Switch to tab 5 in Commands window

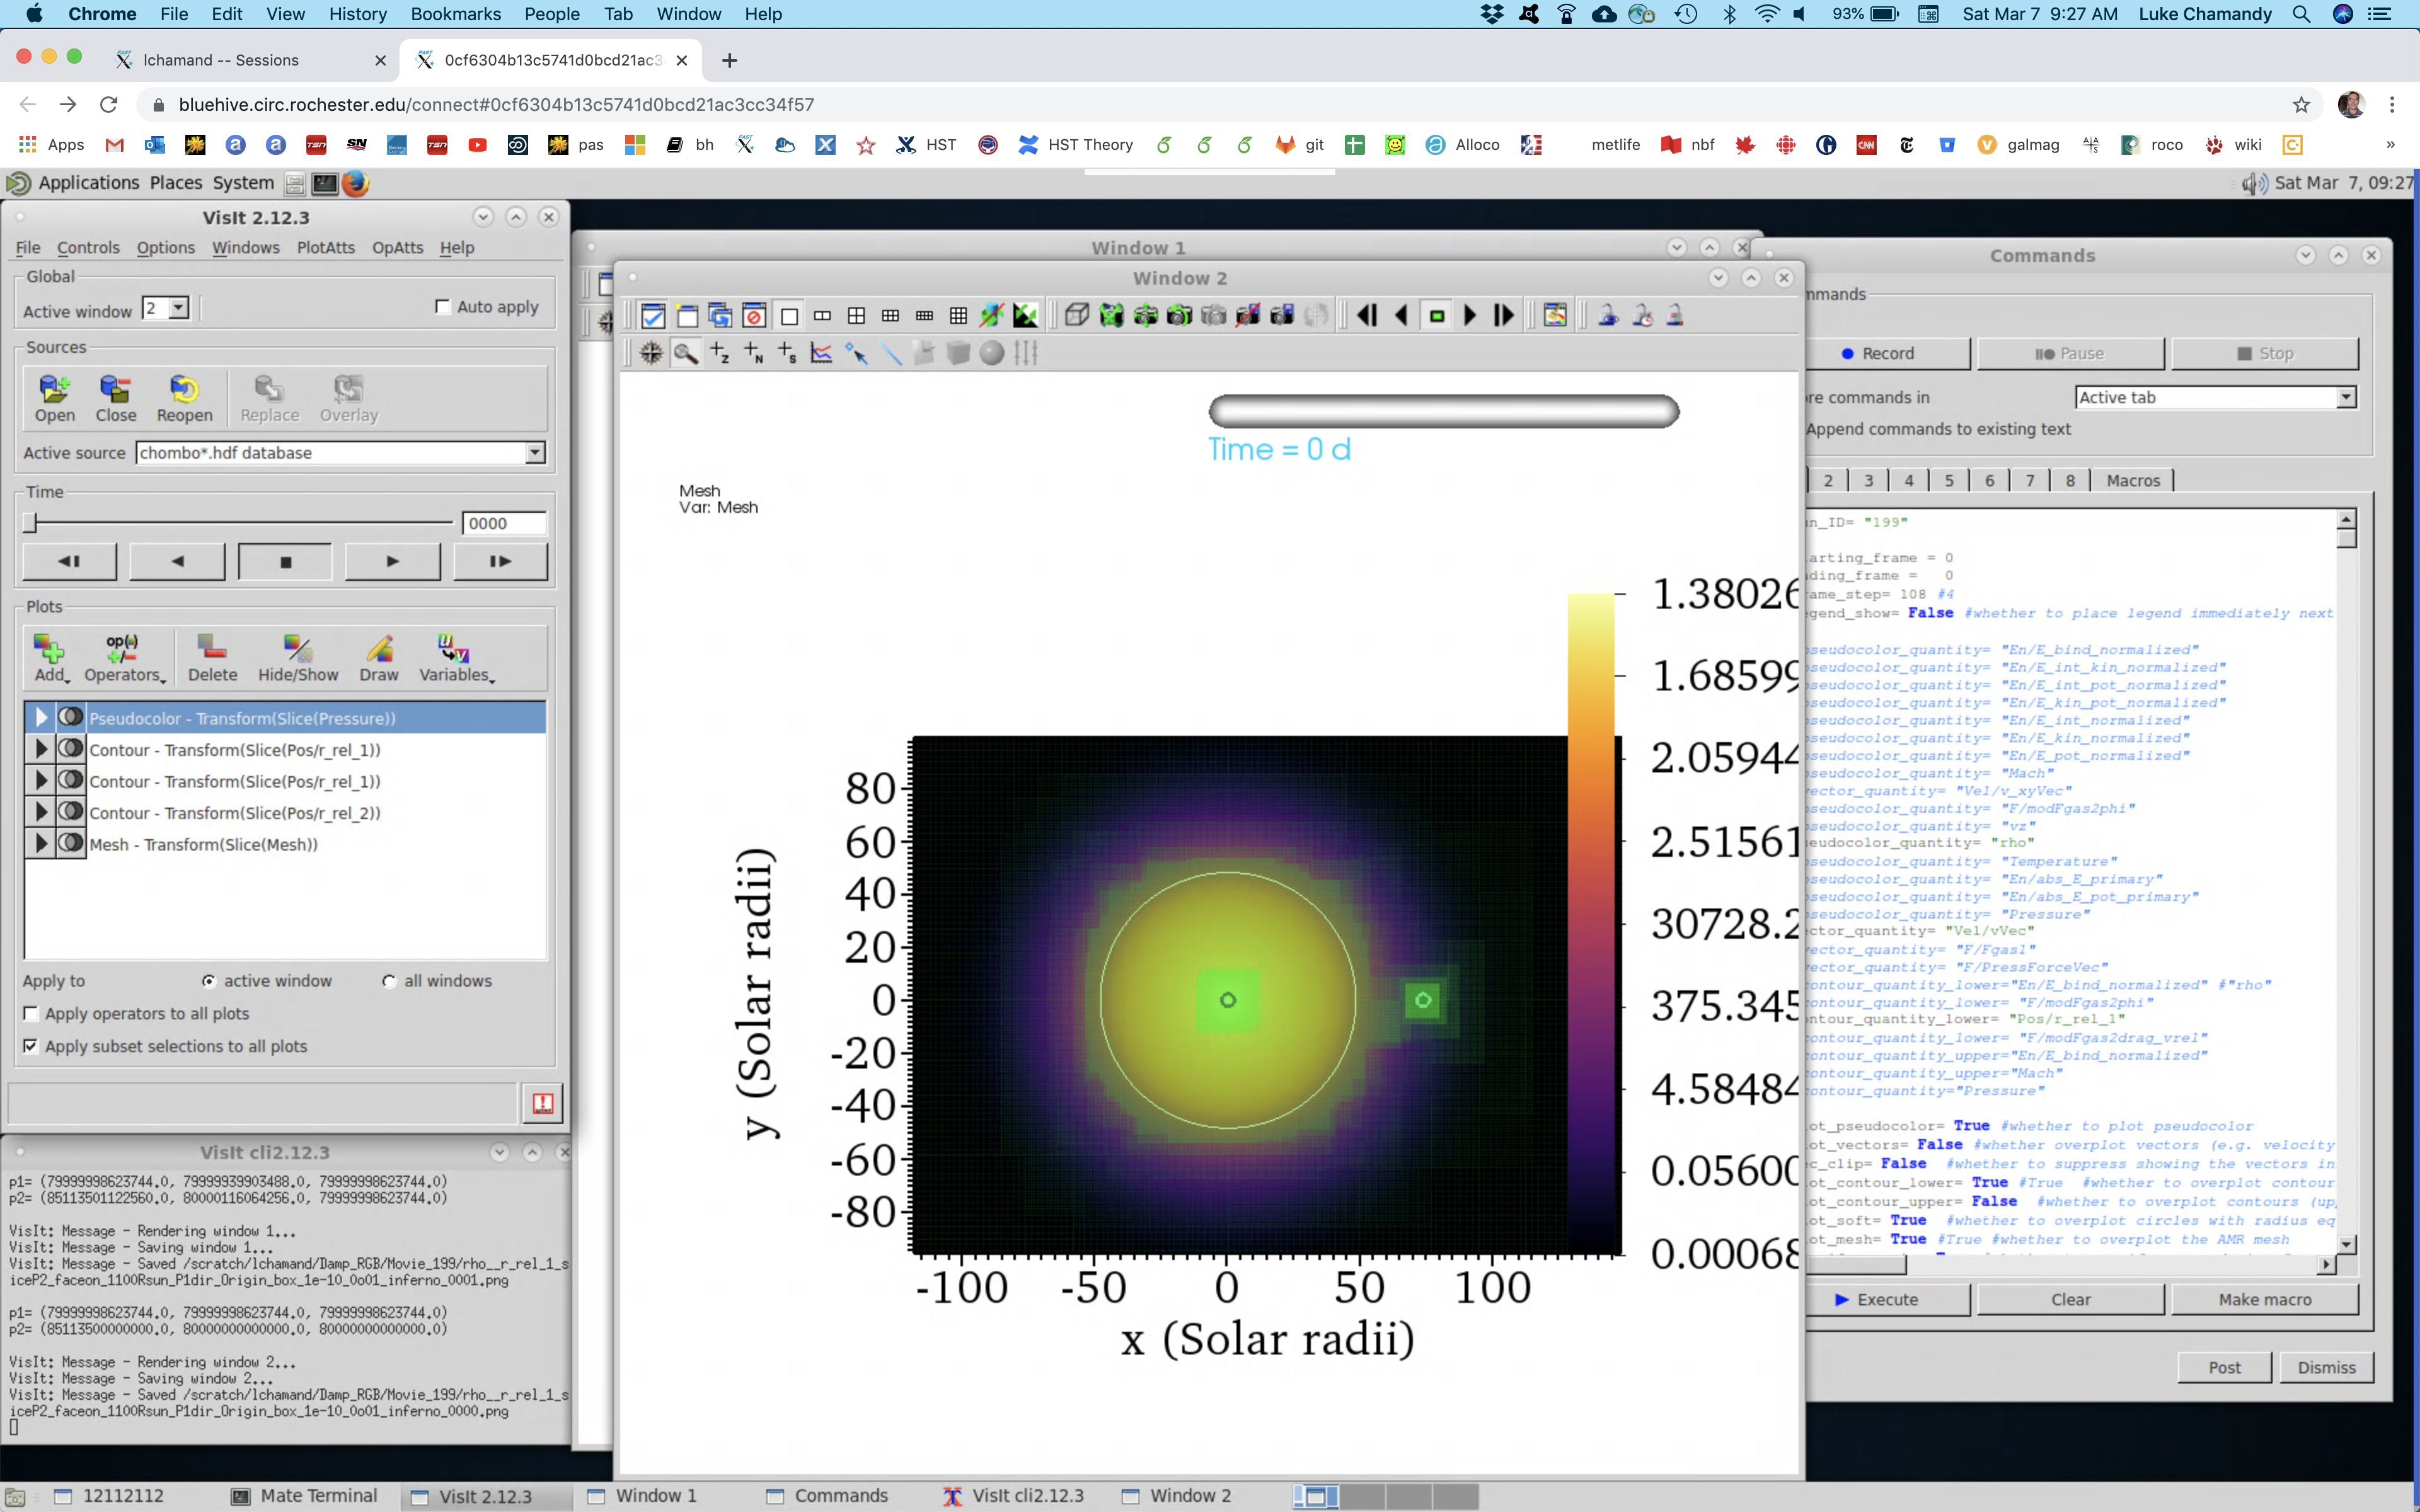(x=1949, y=481)
